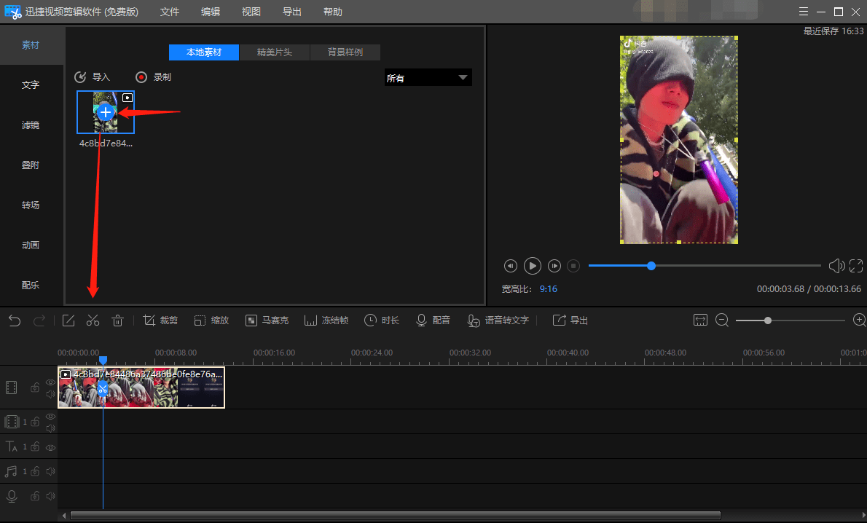Click the undo arrow icon
Viewport: 867px width, 523px height.
tap(15, 320)
